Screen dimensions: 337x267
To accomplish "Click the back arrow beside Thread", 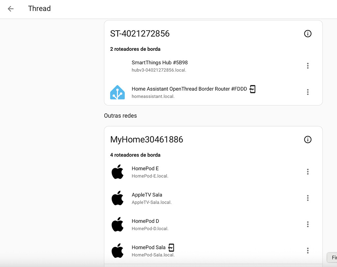I will click(x=11, y=9).
